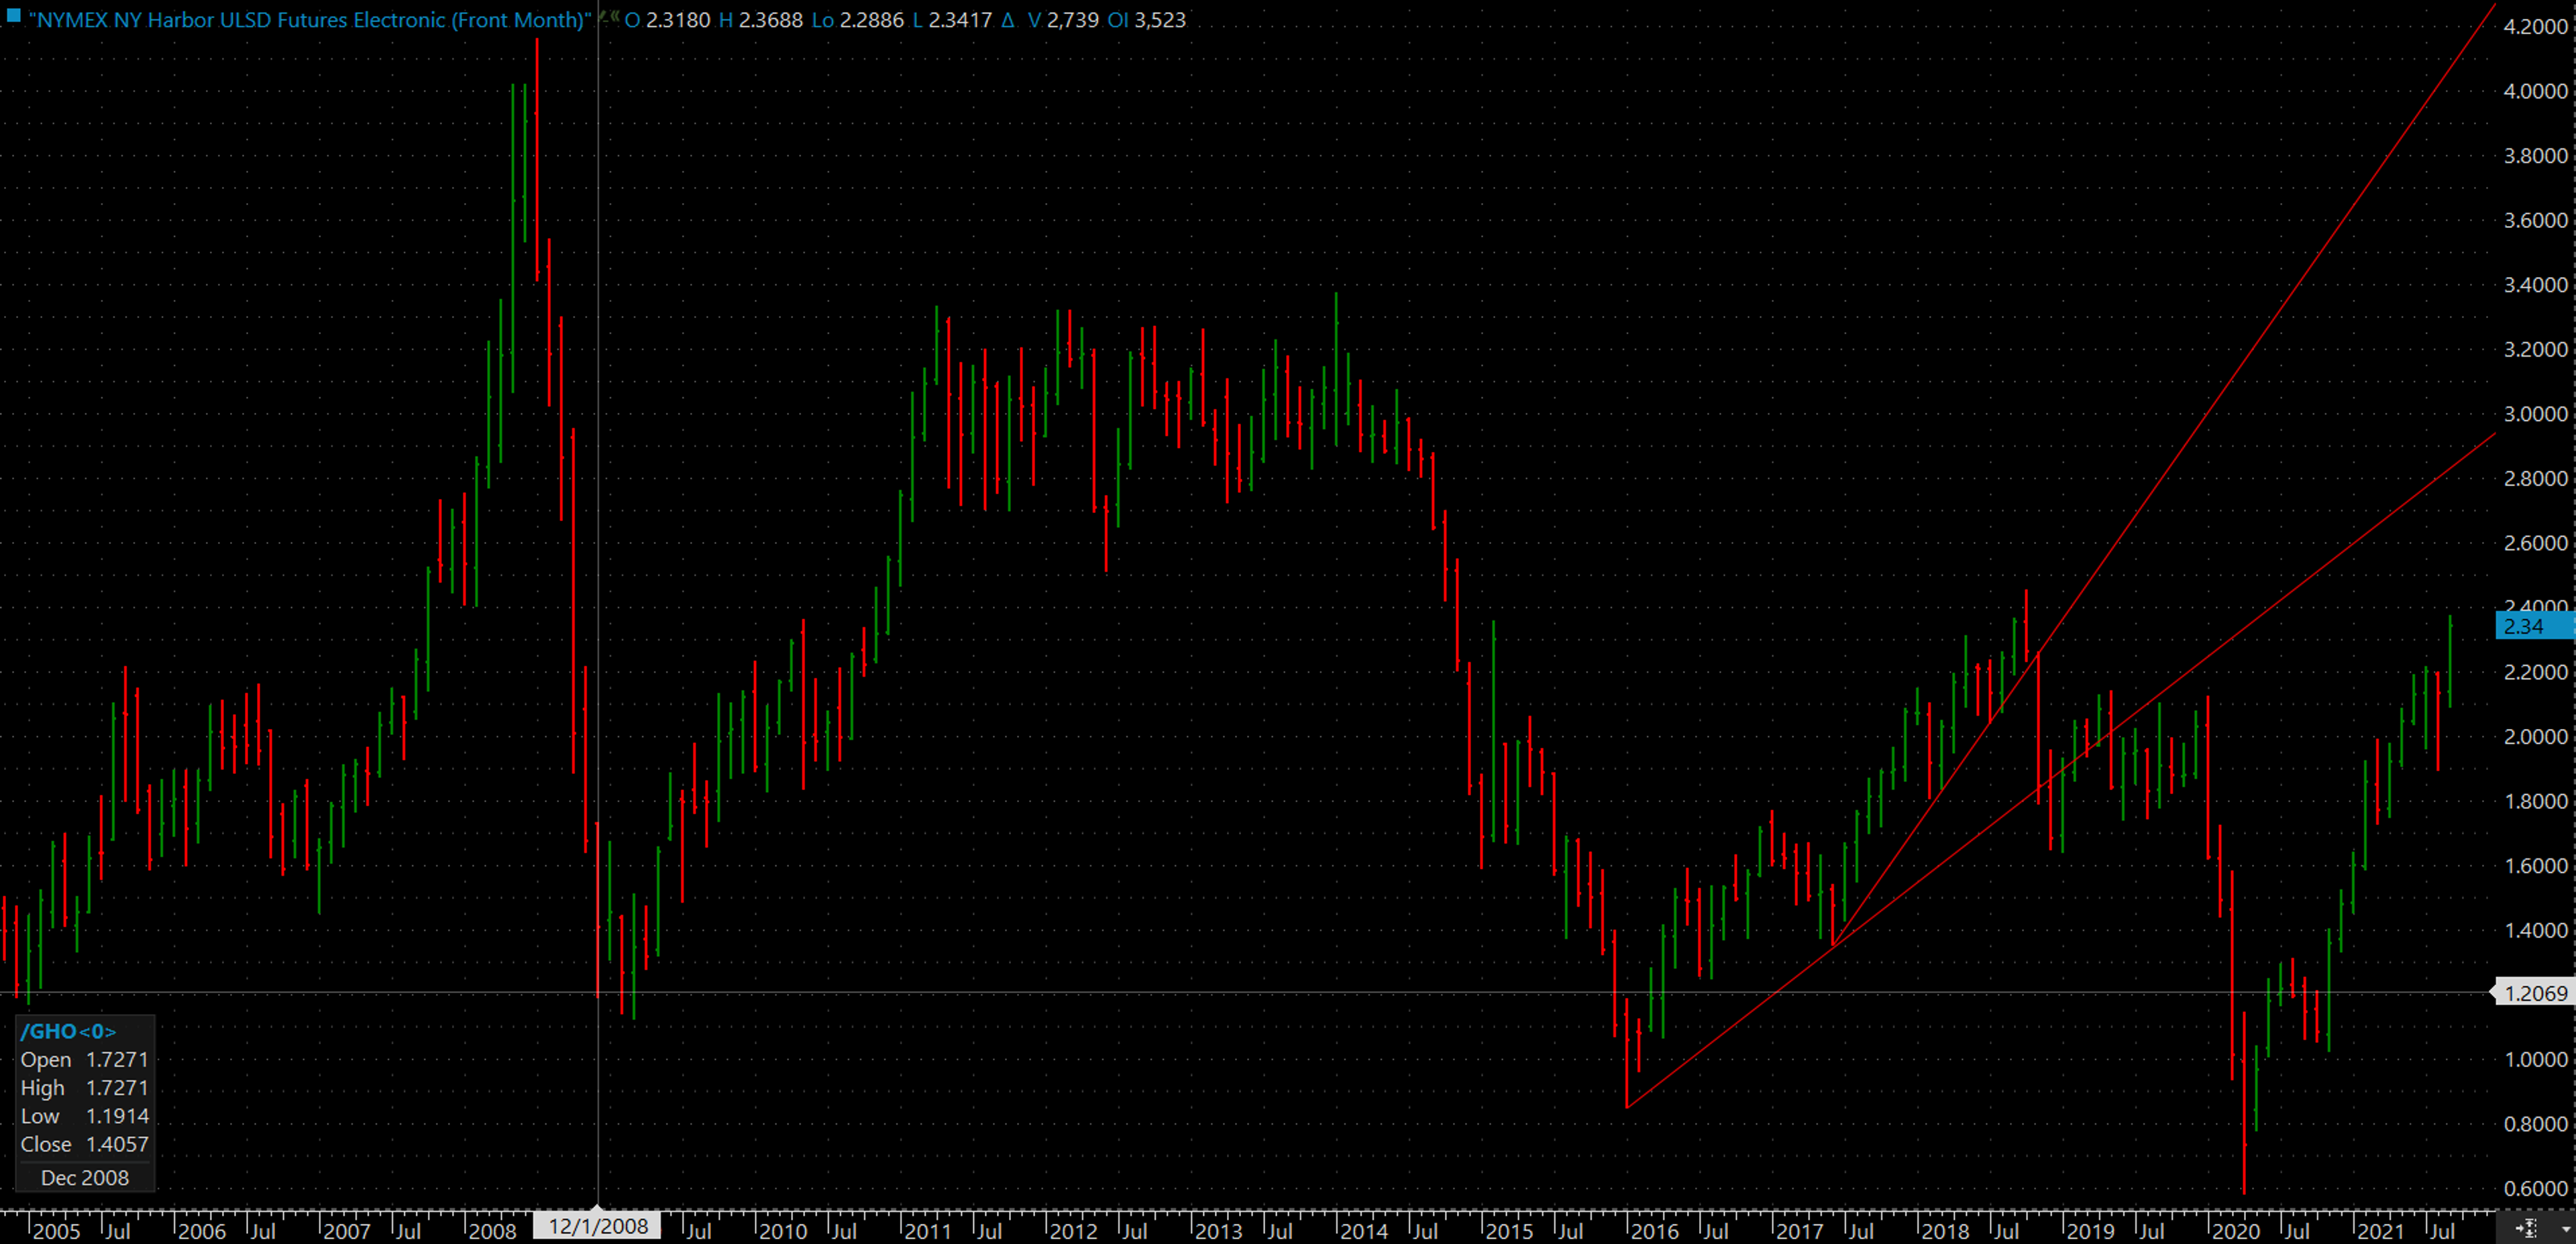The height and width of the screenshot is (1244, 2576).
Task: Click the 4.0000 price axis label
Action: 2535,91
